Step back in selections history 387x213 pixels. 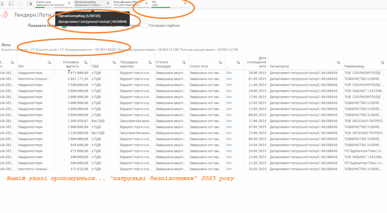pos(11,3)
